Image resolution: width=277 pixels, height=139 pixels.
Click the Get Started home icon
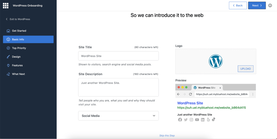(x=8, y=31)
